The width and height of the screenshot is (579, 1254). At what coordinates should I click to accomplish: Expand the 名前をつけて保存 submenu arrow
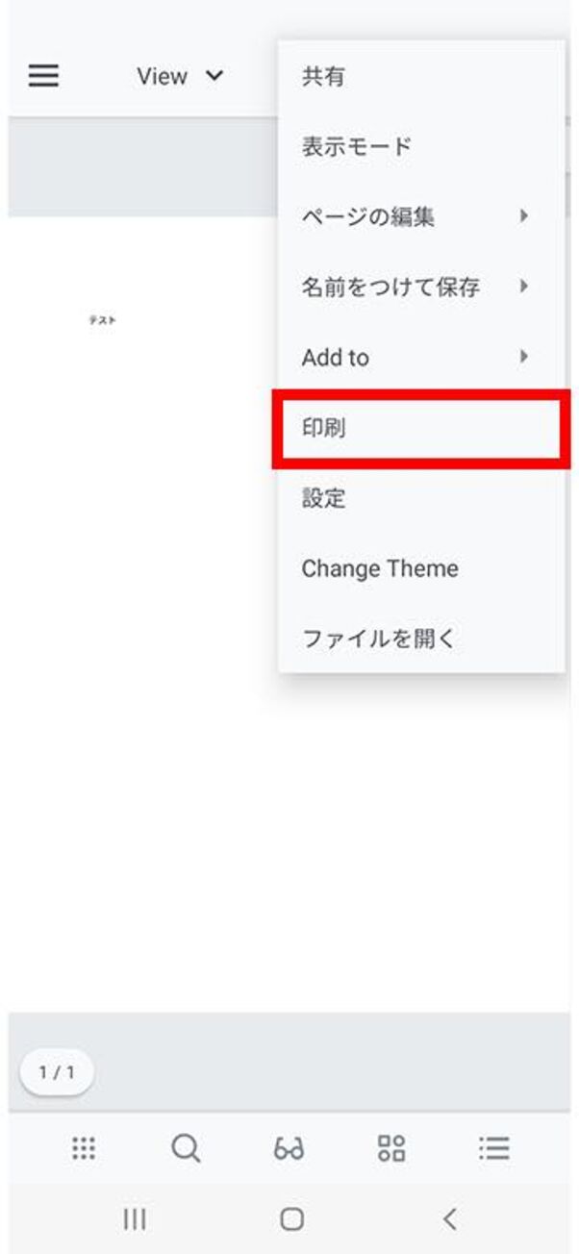(524, 287)
